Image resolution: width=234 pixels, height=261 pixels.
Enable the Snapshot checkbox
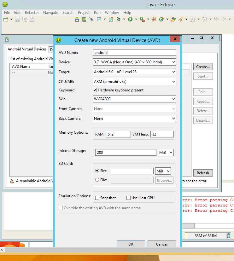point(97,198)
